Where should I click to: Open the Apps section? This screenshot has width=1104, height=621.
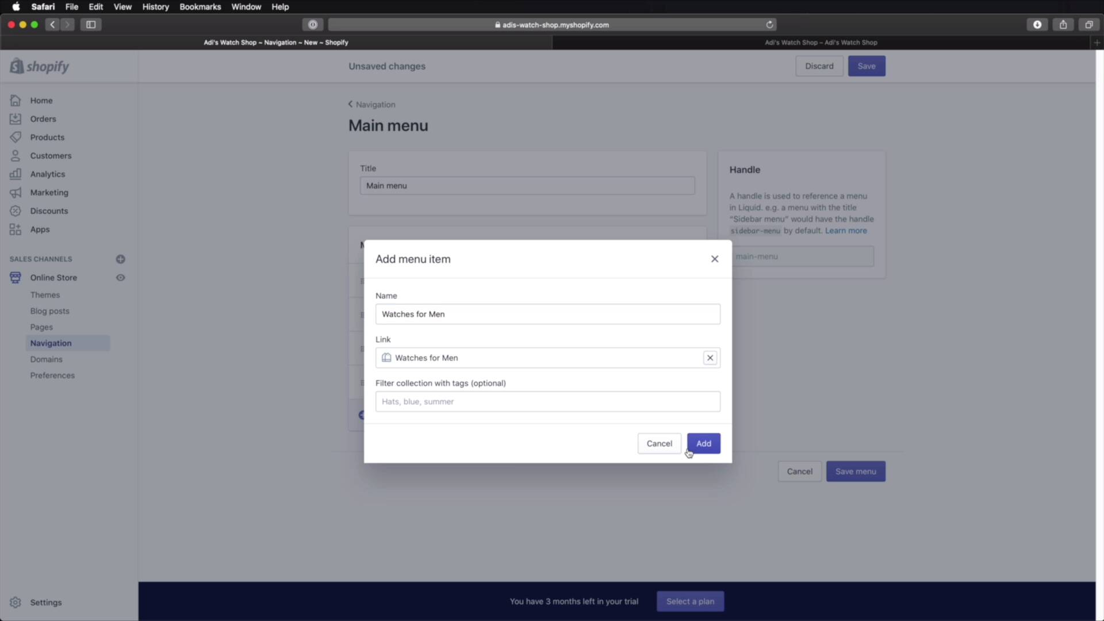[40, 229]
